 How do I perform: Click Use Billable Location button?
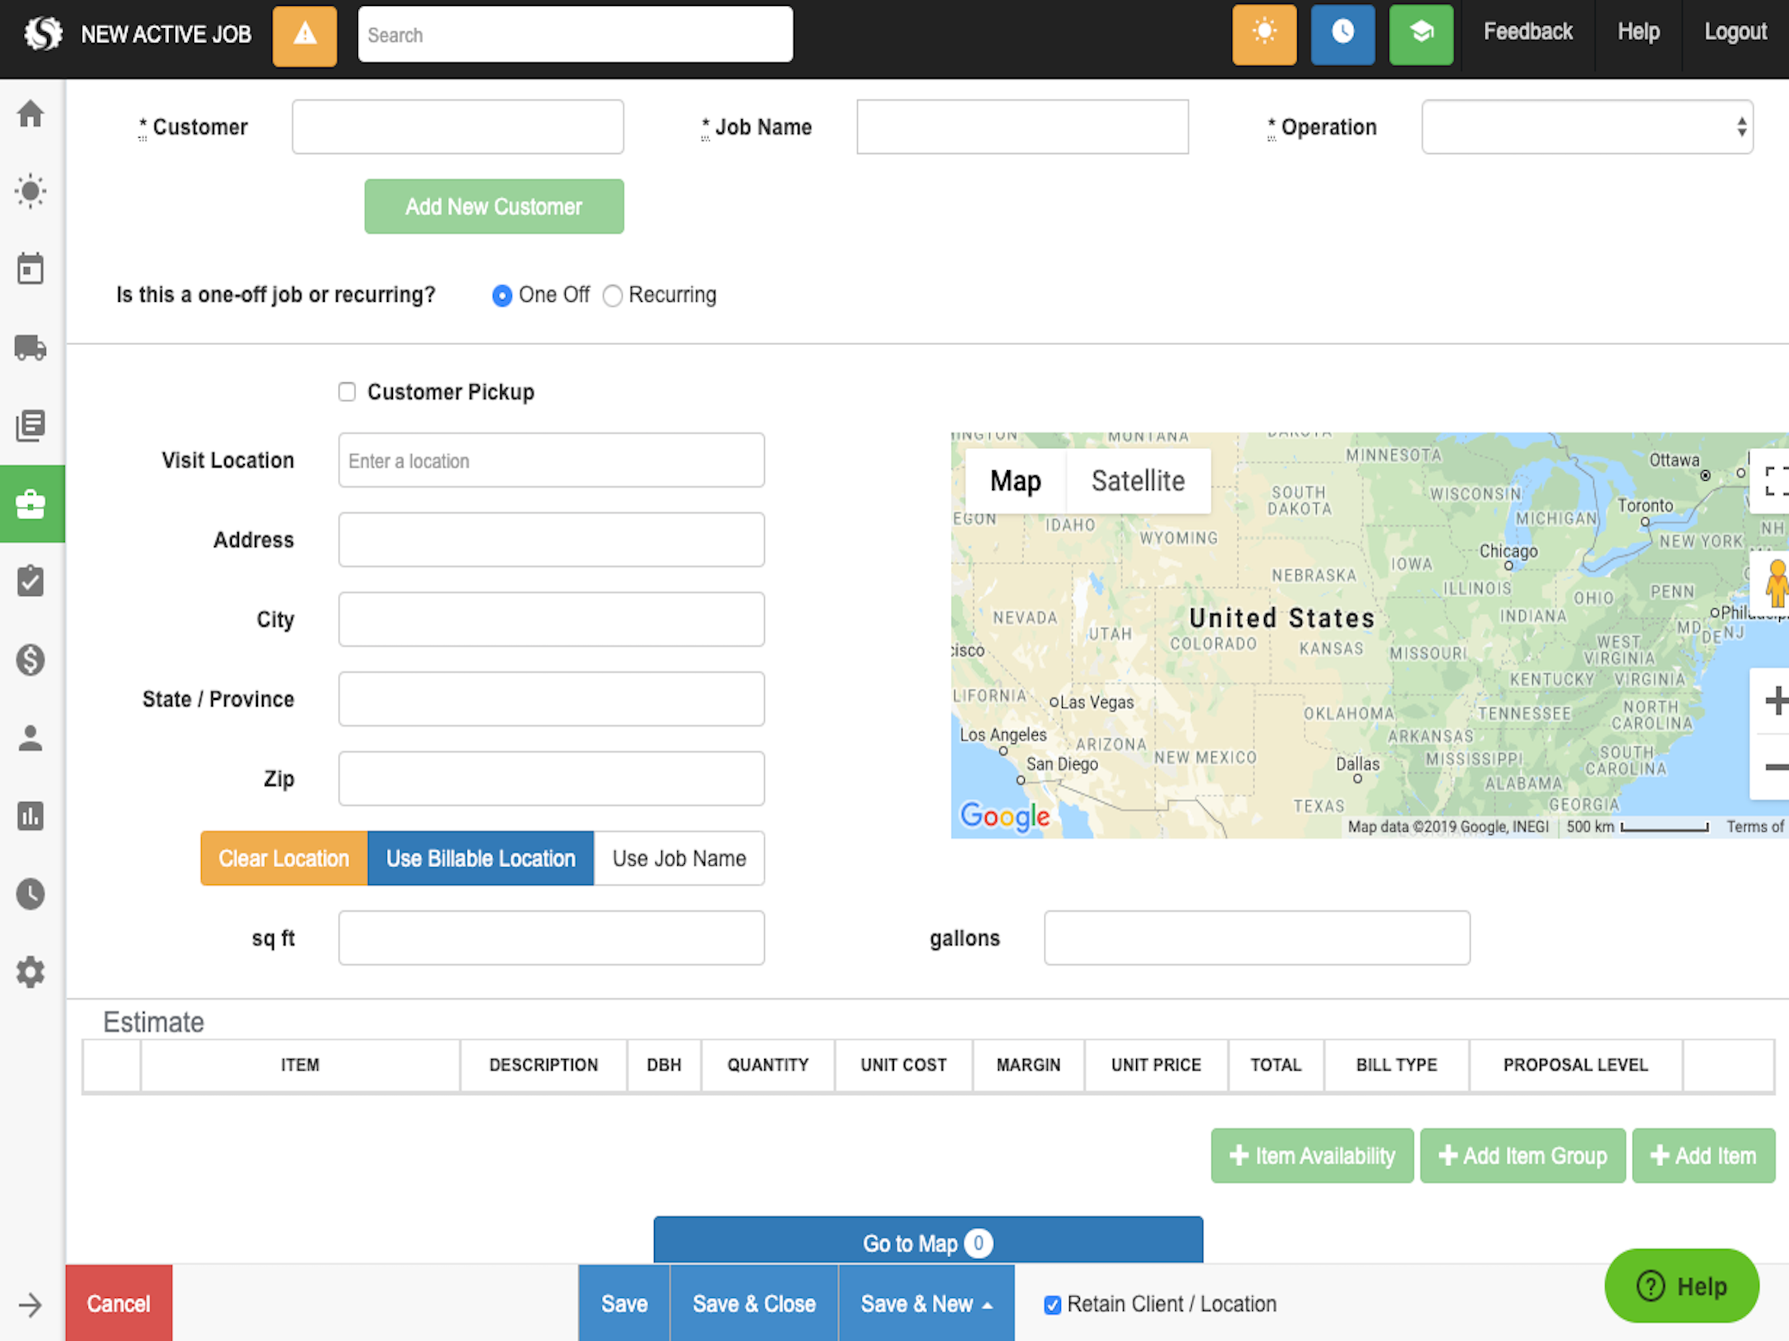click(x=481, y=858)
